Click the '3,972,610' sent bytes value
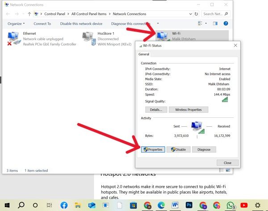Image resolution: width=268 pixels, height=211 pixels. tap(181, 136)
